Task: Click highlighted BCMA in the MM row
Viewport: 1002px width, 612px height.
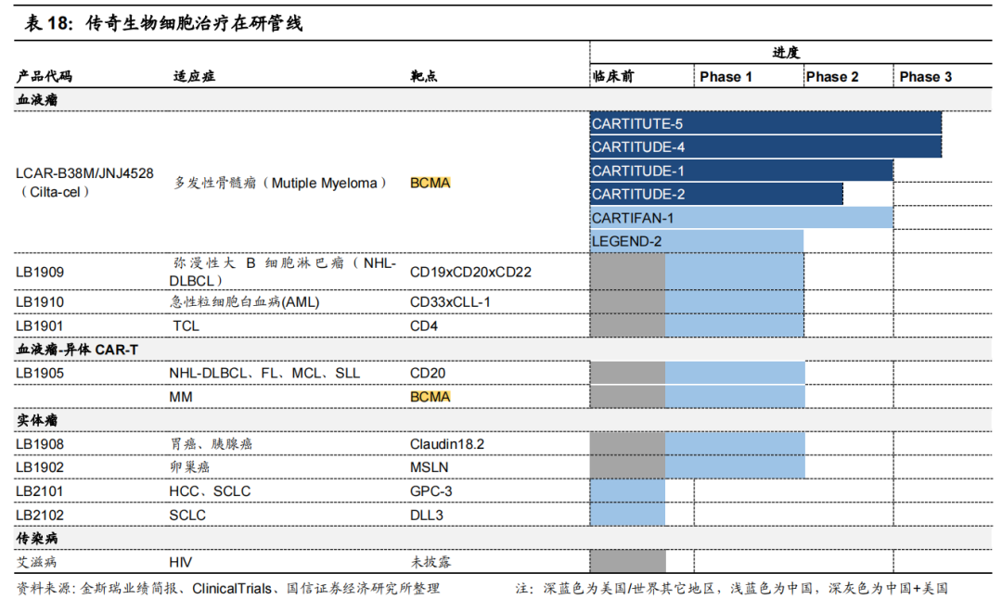Action: tap(430, 397)
